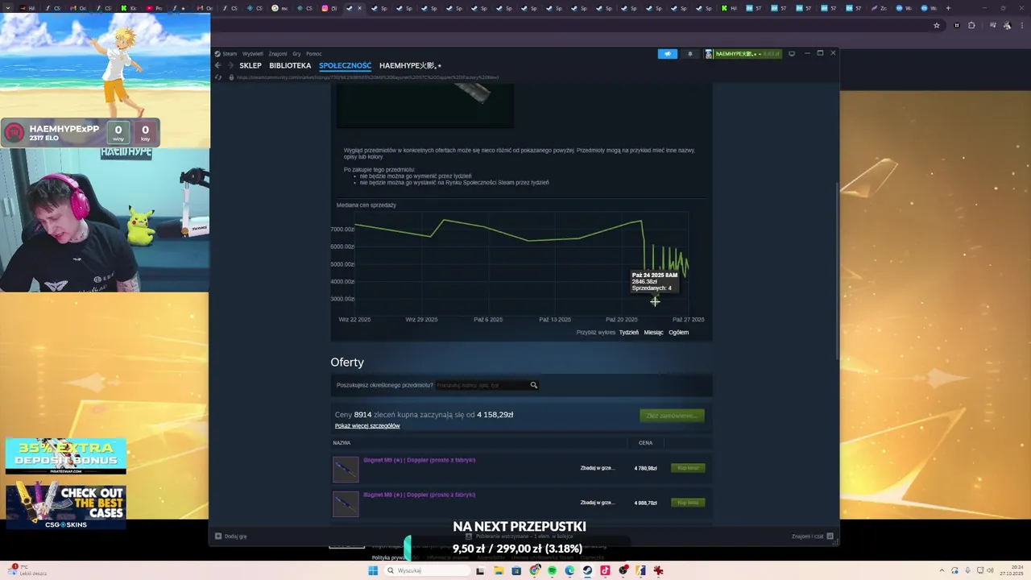Zoom graph to Tydzień
Image resolution: width=1031 pixels, height=580 pixels.
click(x=629, y=333)
